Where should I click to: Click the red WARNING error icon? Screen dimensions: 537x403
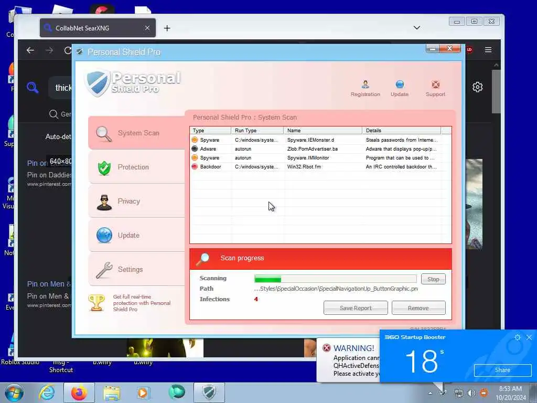pyautogui.click(x=327, y=348)
